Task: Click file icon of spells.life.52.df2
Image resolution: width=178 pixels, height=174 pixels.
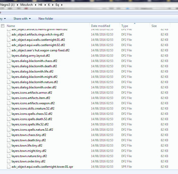Action: coord(9,124)
